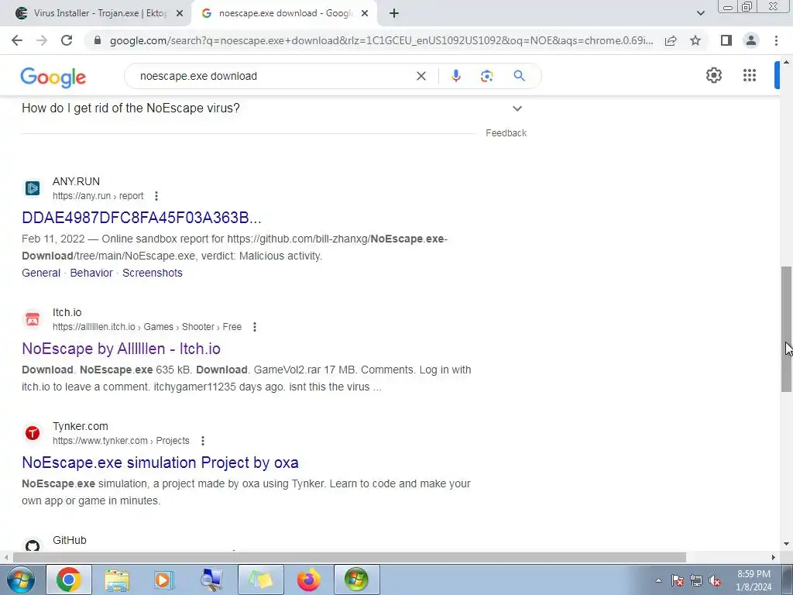Viewport: 793px width, 595px height.
Task: Click the page horizontal scrollbar thumb
Action: click(x=349, y=558)
